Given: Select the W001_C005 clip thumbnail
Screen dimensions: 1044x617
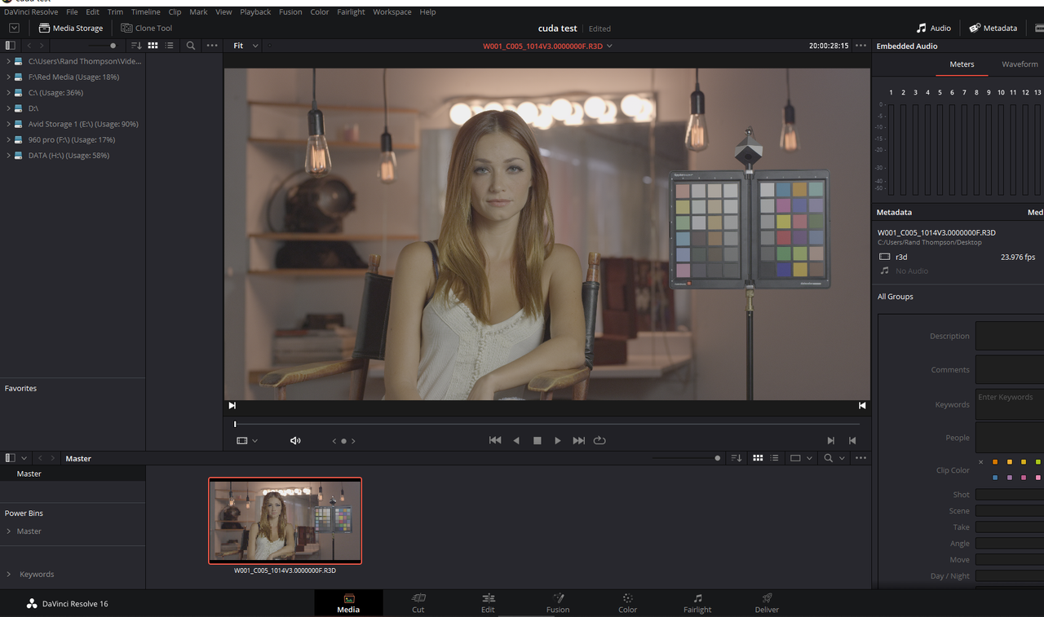Looking at the screenshot, I should click(x=285, y=521).
